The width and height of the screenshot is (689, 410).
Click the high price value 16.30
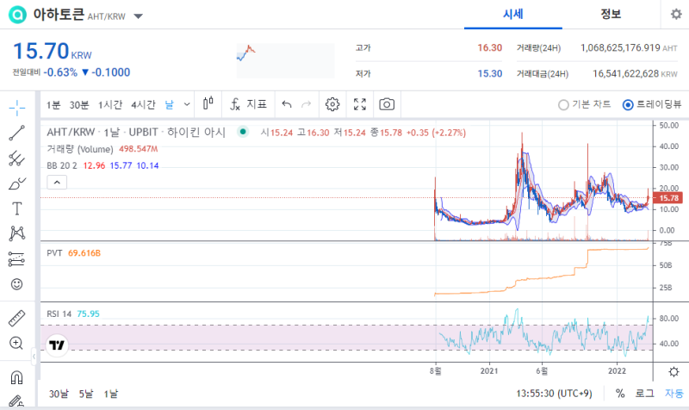coord(489,47)
